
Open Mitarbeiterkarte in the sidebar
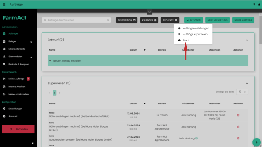17,49
